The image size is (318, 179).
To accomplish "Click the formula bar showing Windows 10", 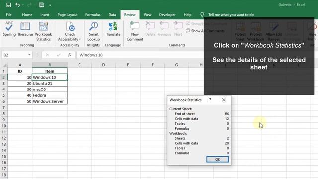I will coord(140,55).
